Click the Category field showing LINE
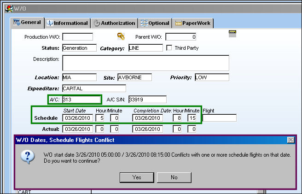 pos(145,48)
